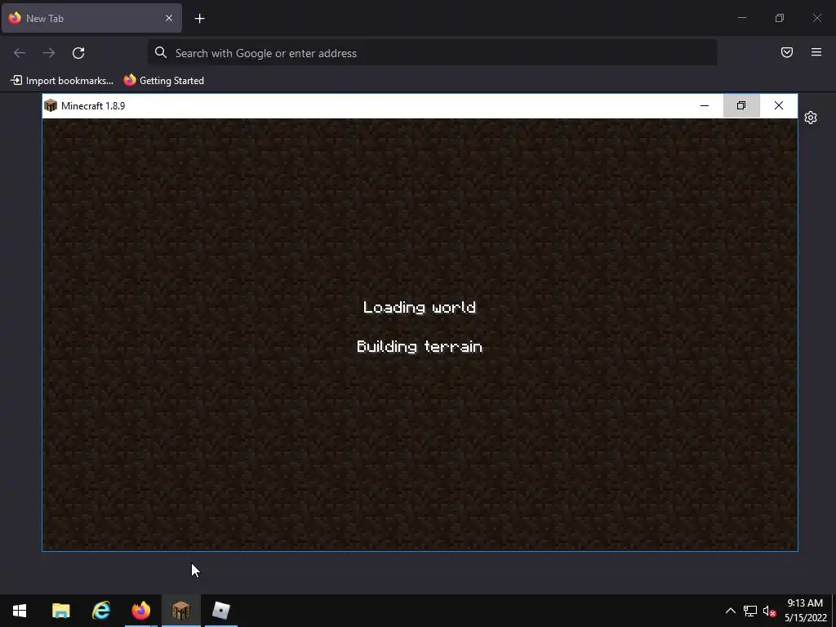The width and height of the screenshot is (836, 627).
Task: Launch Internet Explorer from the taskbar
Action: tap(100, 611)
